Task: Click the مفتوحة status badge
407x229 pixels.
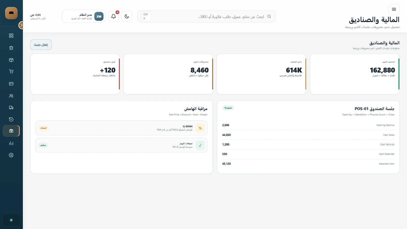Action: click(x=228, y=108)
